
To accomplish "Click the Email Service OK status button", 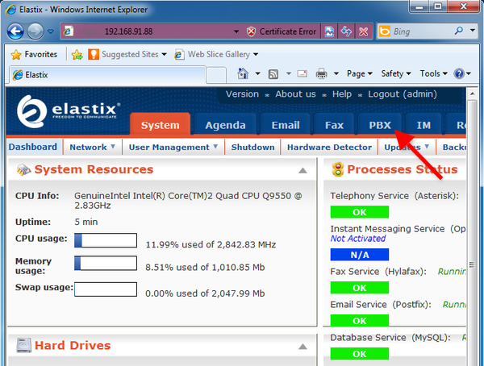I will pos(360,320).
